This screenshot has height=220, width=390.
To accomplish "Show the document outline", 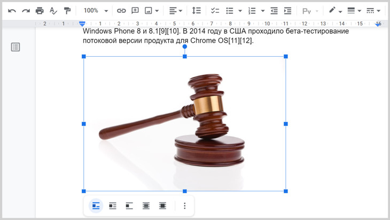I will 15,47.
